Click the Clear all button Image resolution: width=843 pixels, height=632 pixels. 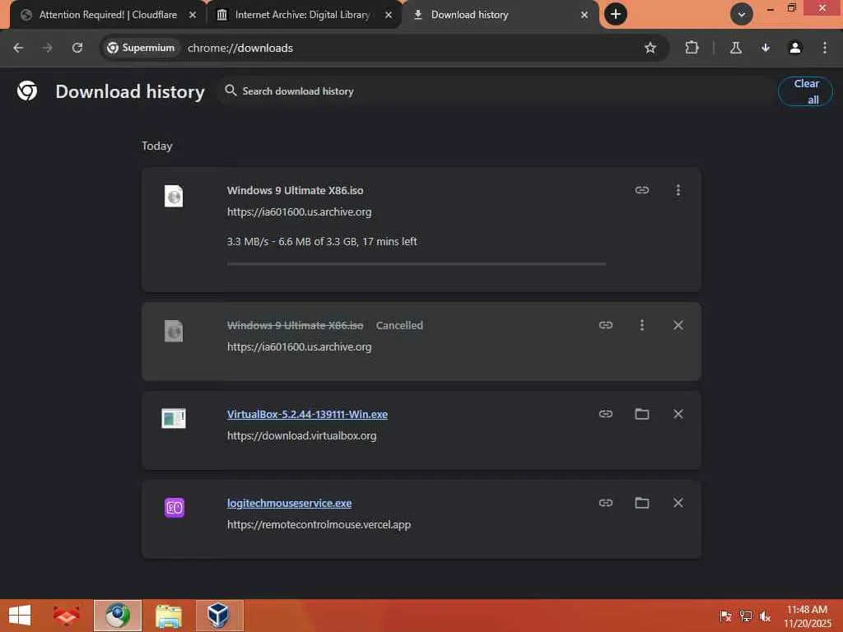tap(805, 91)
